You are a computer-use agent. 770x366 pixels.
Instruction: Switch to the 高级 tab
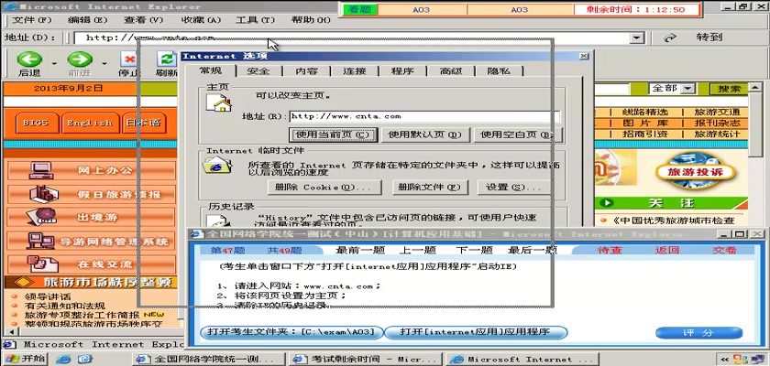pos(451,71)
